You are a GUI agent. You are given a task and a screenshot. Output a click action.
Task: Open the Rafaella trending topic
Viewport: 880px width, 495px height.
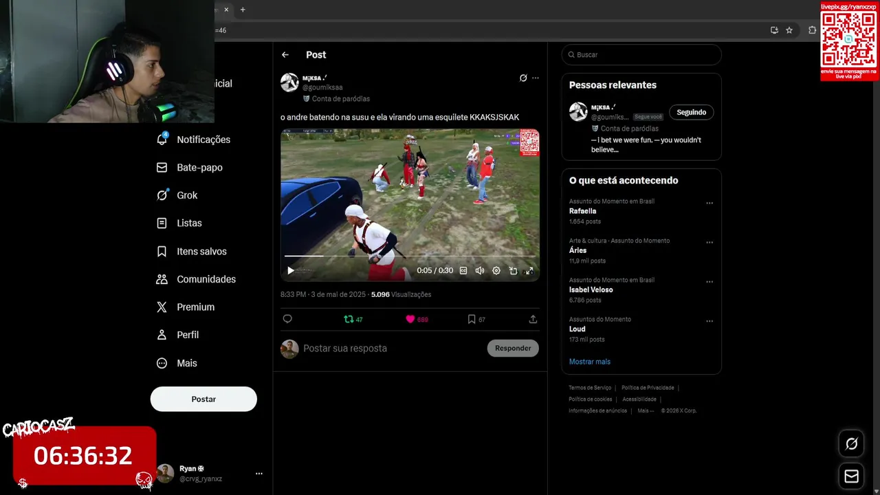(x=583, y=211)
